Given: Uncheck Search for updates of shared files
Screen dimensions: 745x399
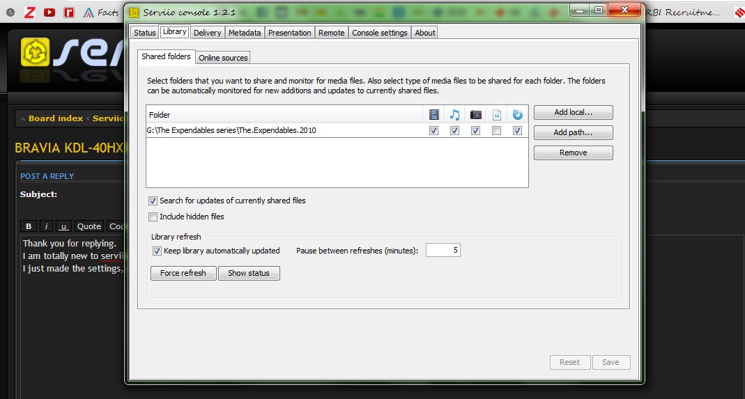Looking at the screenshot, I should (x=153, y=201).
